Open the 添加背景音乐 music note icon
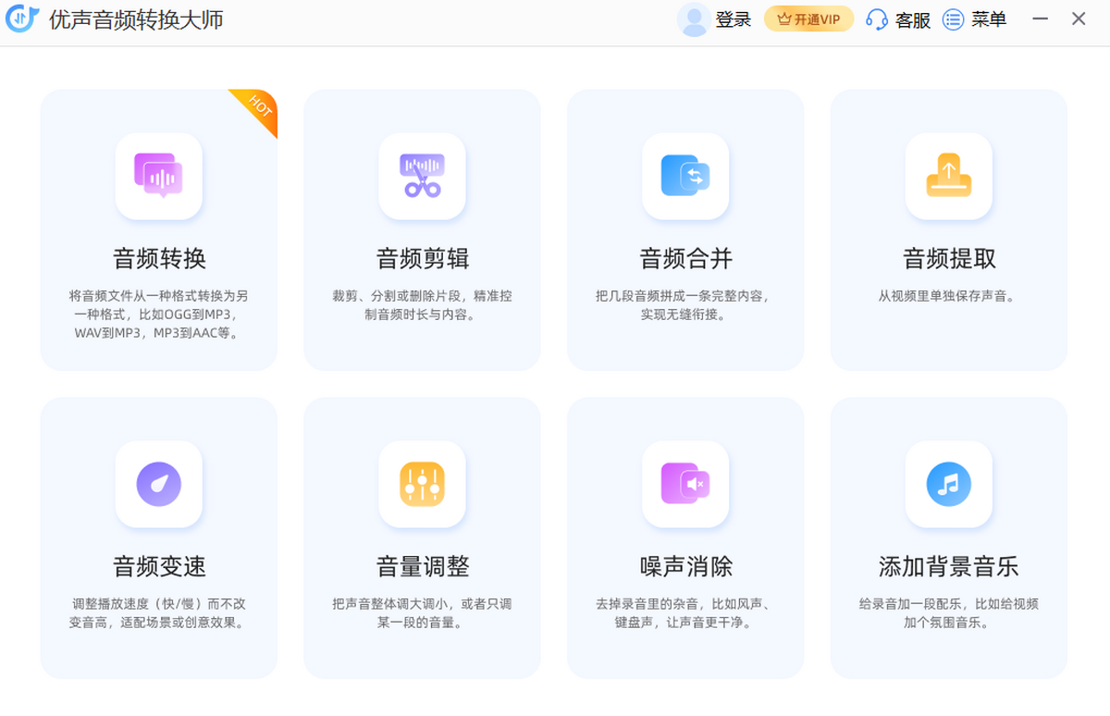Screen dimensions: 1110x716 tap(948, 485)
